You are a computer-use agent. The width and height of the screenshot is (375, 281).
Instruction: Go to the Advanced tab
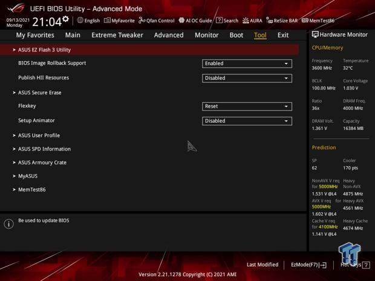169,35
